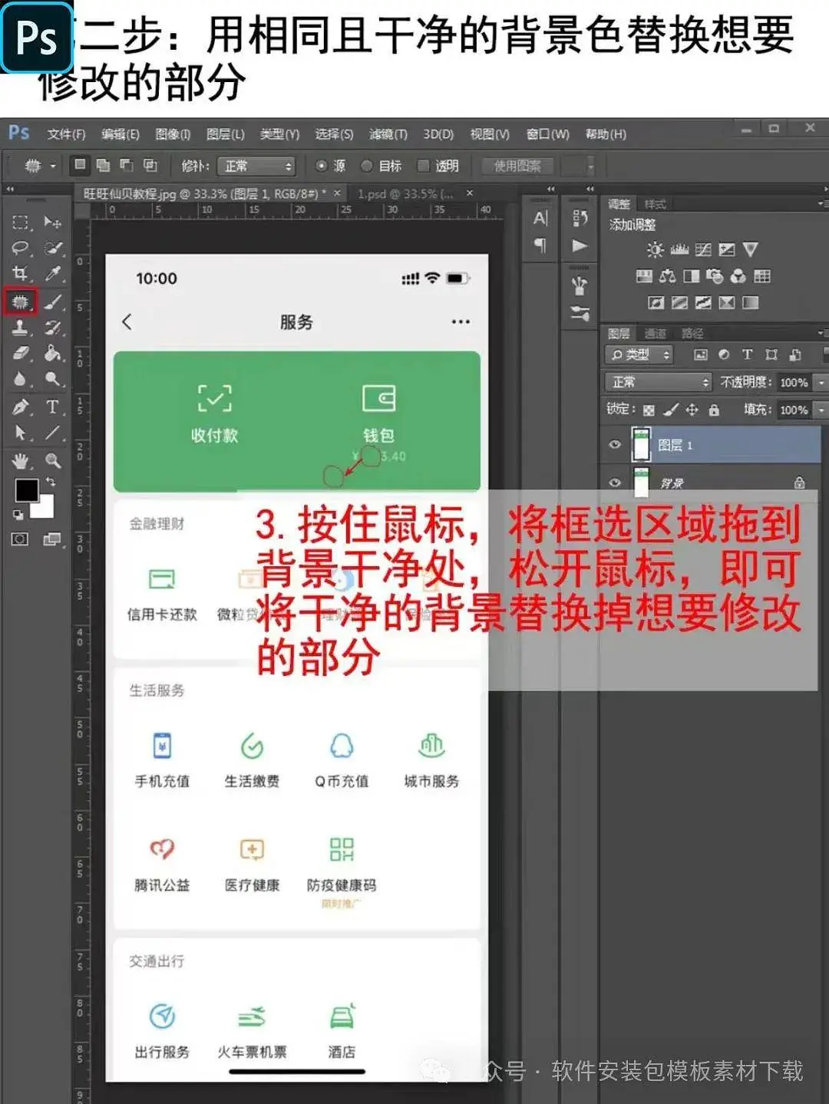Toggle Quick Mask mode

[x=20, y=539]
